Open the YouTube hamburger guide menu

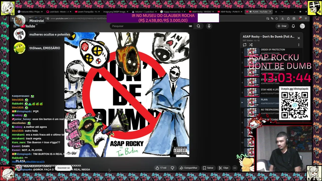[15, 26]
